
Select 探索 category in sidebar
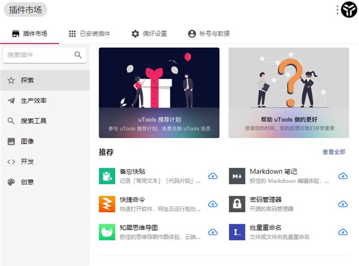pyautogui.click(x=45, y=80)
